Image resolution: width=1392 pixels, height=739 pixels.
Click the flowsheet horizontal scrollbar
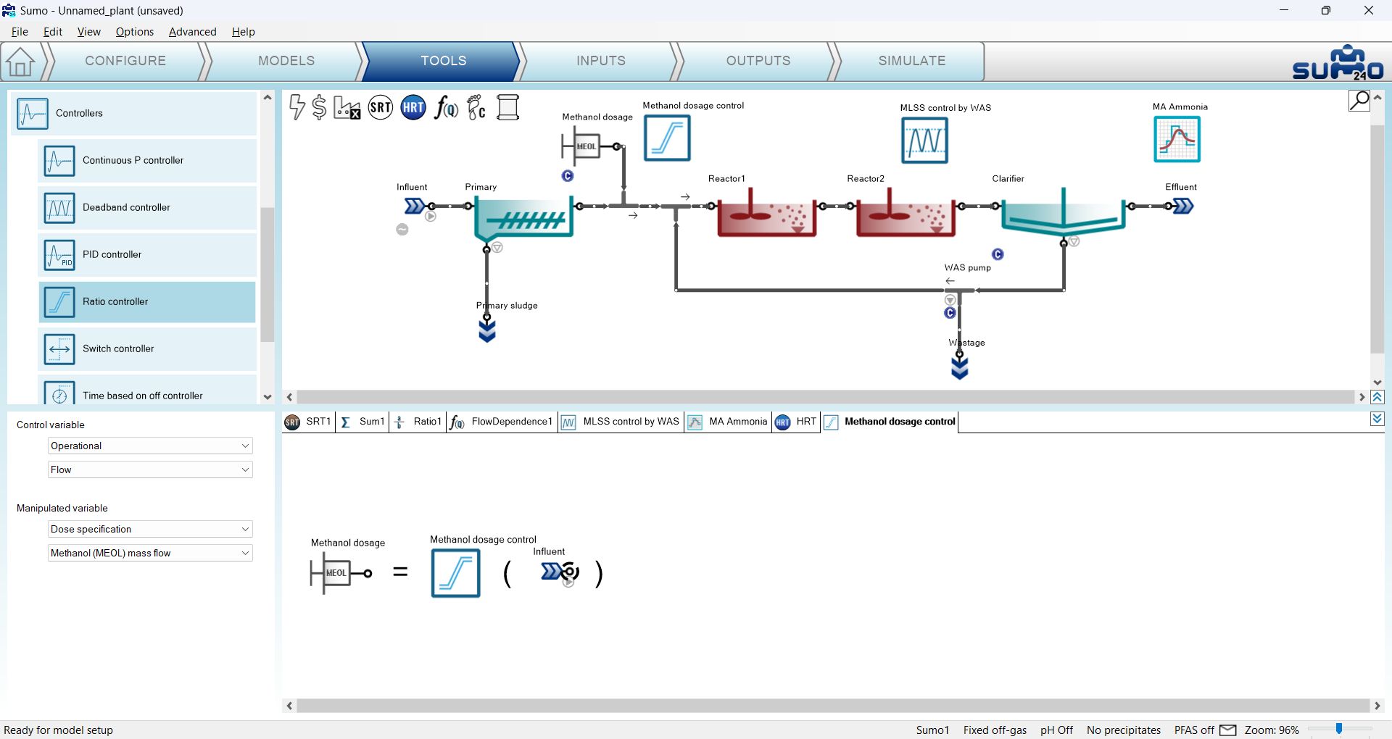(825, 397)
